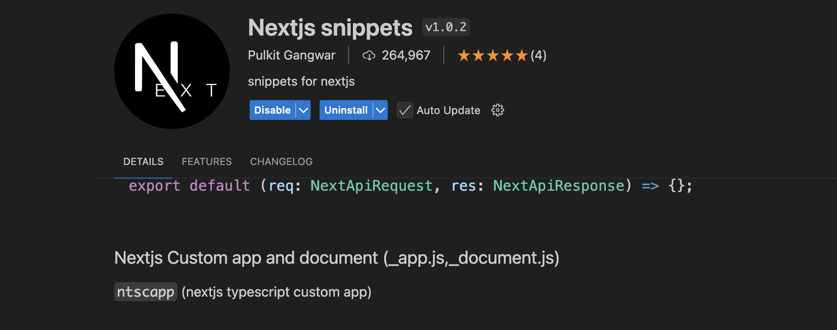
Task: Click the download cloud icon
Action: pos(369,55)
